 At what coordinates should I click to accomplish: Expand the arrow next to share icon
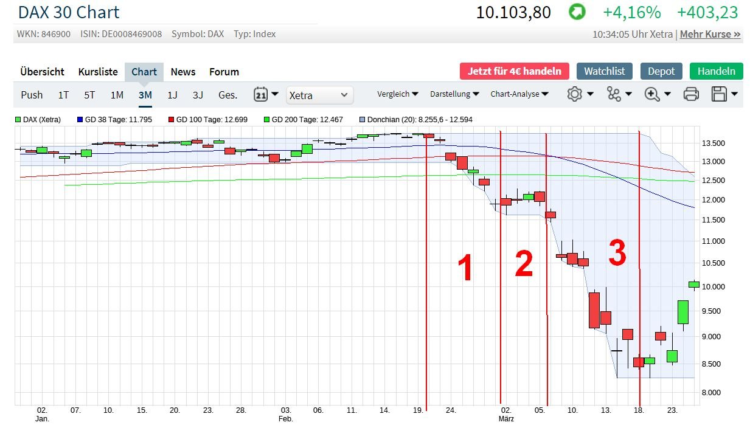click(628, 94)
